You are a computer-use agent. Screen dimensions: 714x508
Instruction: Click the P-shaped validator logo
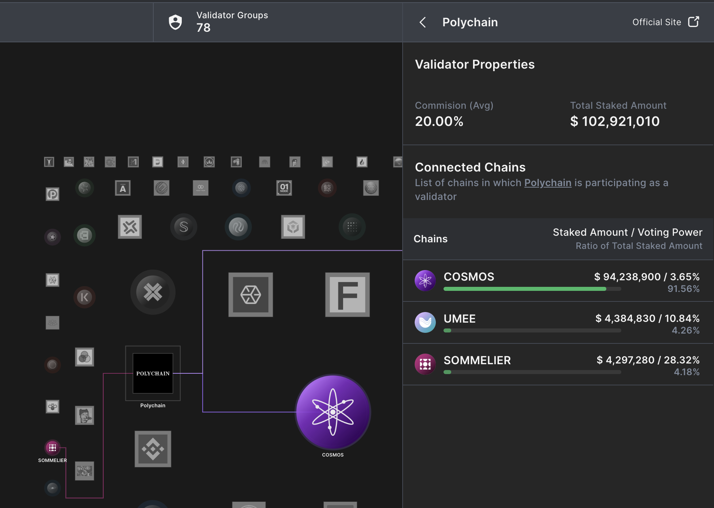[x=53, y=194]
